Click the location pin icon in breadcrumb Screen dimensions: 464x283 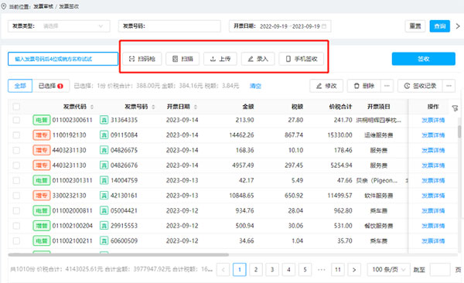[4, 6]
